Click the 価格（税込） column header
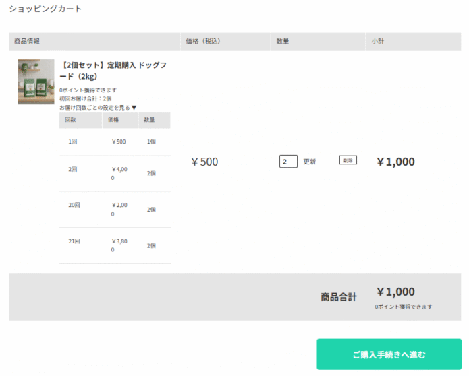469x376 pixels. (x=203, y=42)
